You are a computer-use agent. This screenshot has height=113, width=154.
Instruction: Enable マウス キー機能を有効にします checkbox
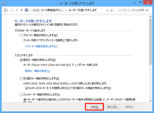click(x=21, y=35)
